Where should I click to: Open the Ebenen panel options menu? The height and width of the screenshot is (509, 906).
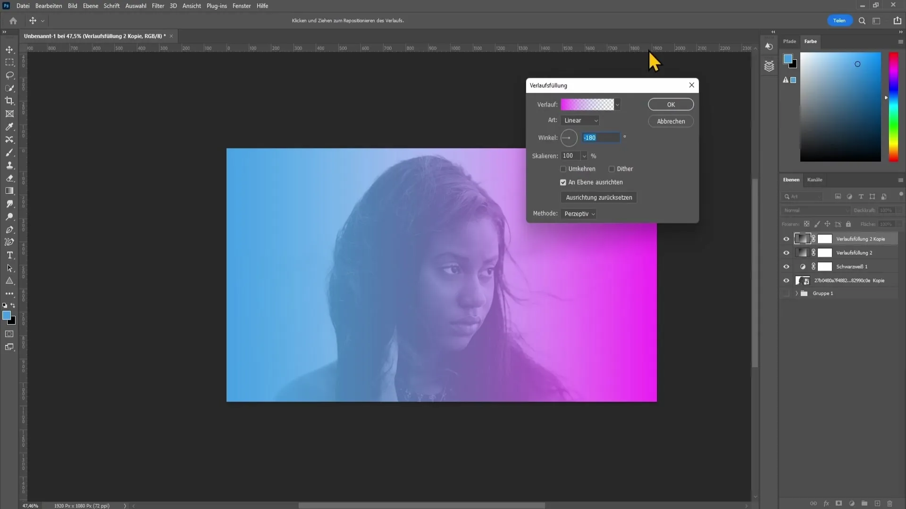[900, 180]
